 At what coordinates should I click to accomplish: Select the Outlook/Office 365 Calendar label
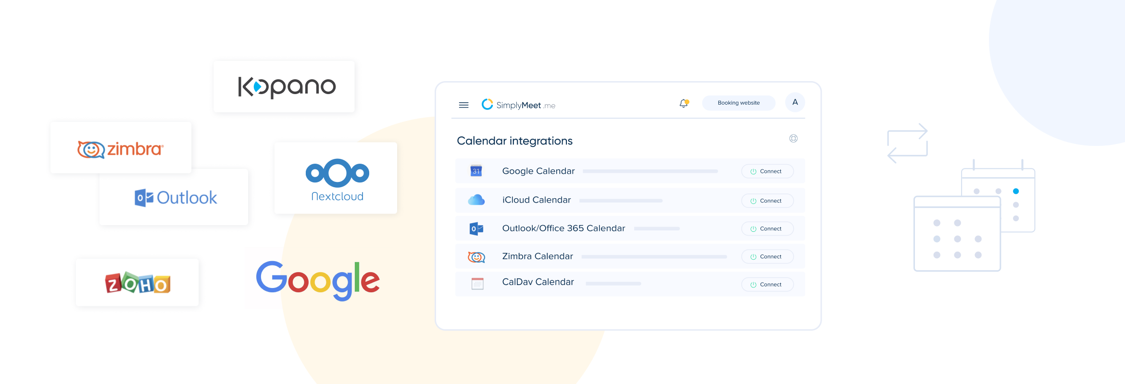563,228
